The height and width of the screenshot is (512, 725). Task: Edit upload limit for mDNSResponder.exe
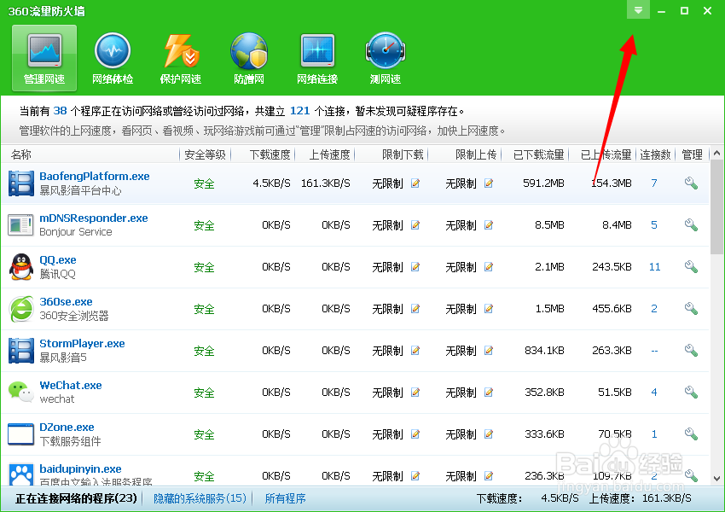pyautogui.click(x=488, y=225)
